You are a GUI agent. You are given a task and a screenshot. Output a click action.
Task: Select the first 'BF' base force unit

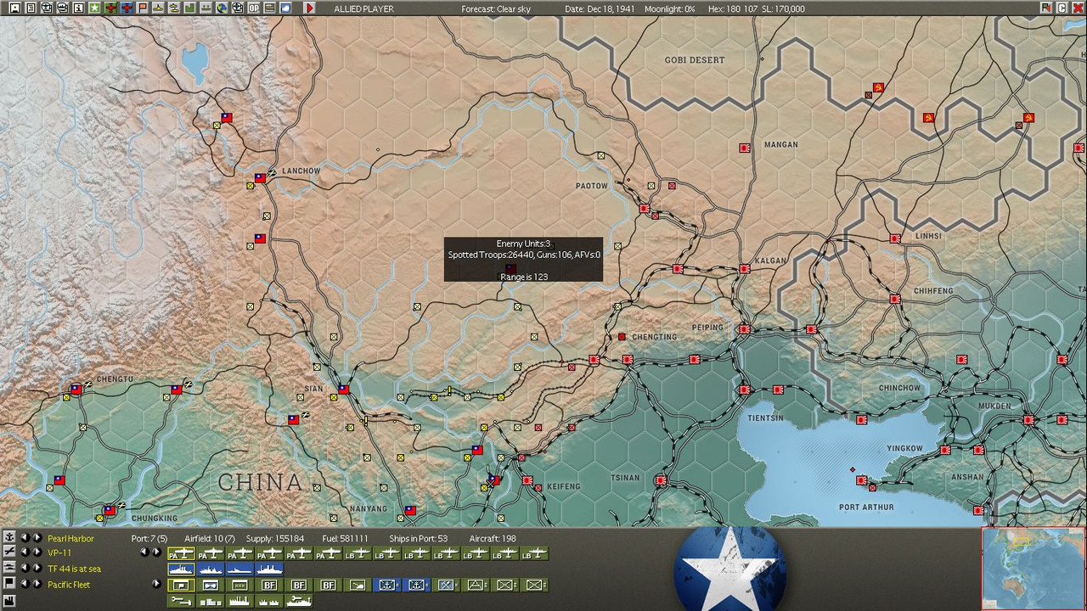click(x=269, y=585)
